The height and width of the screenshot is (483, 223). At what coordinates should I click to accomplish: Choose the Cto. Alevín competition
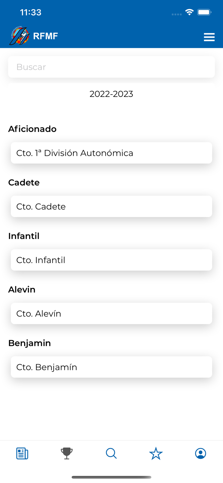[x=111, y=313]
